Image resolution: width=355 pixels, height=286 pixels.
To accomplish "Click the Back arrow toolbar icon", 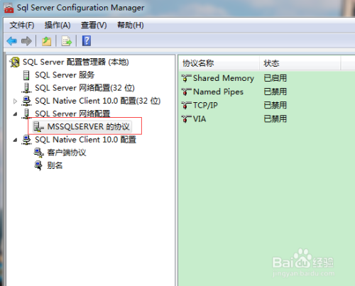I will click(12, 41).
